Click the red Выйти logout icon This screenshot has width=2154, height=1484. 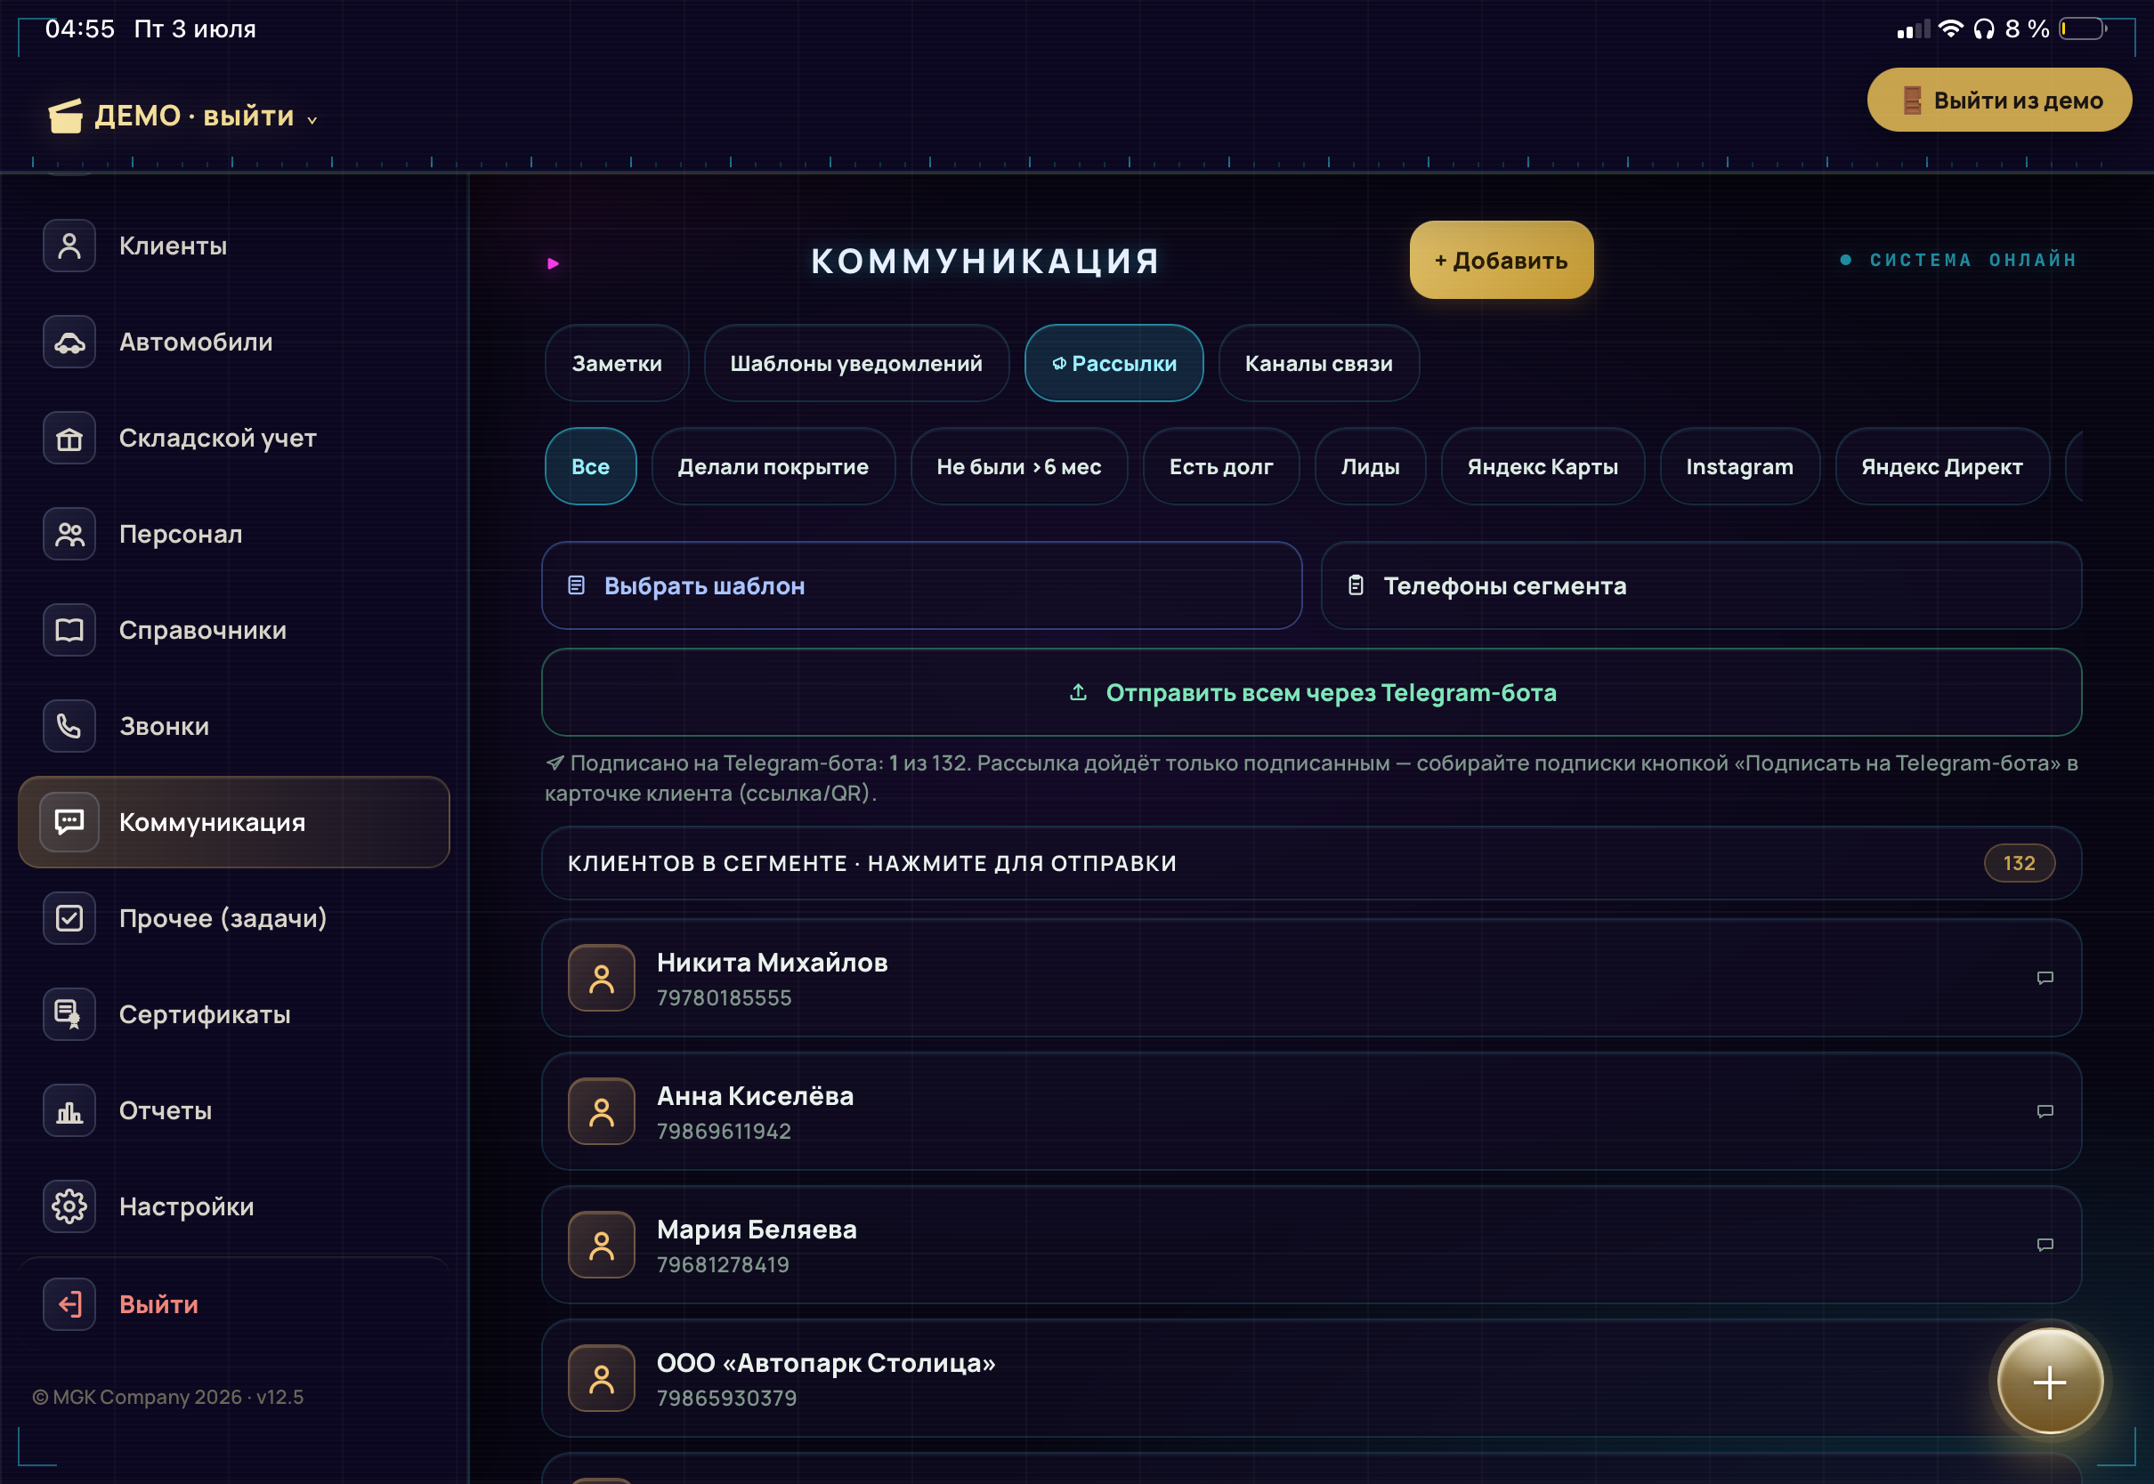tap(69, 1303)
